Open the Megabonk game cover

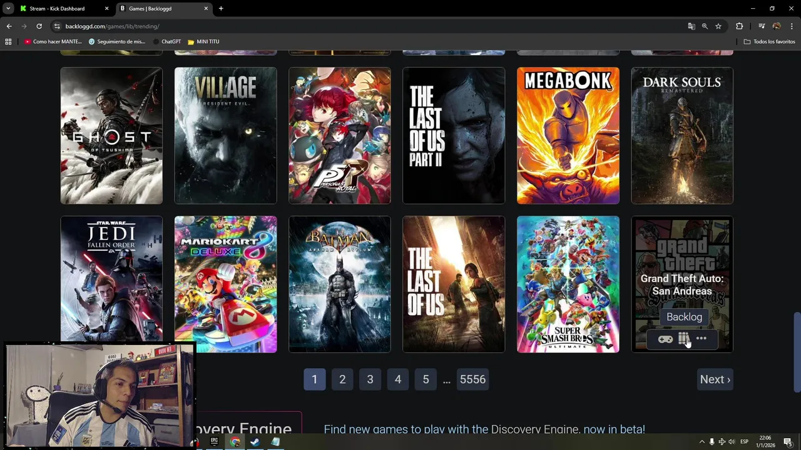(x=568, y=136)
